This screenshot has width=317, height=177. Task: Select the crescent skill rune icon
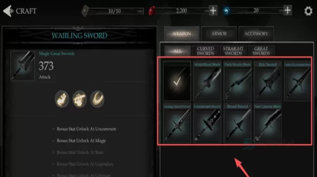[x=97, y=99]
